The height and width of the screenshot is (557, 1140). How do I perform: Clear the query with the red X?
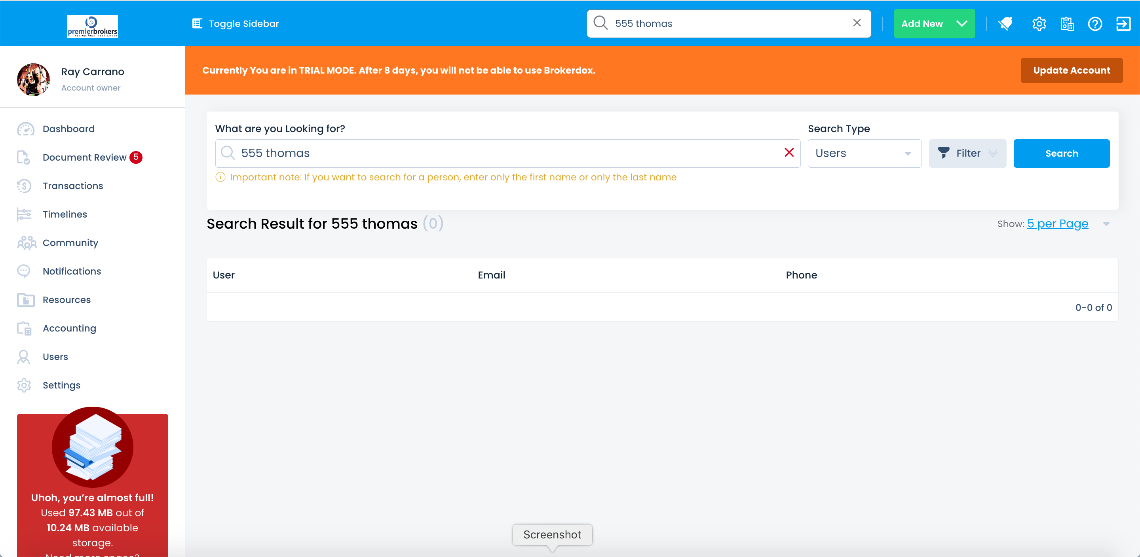789,153
